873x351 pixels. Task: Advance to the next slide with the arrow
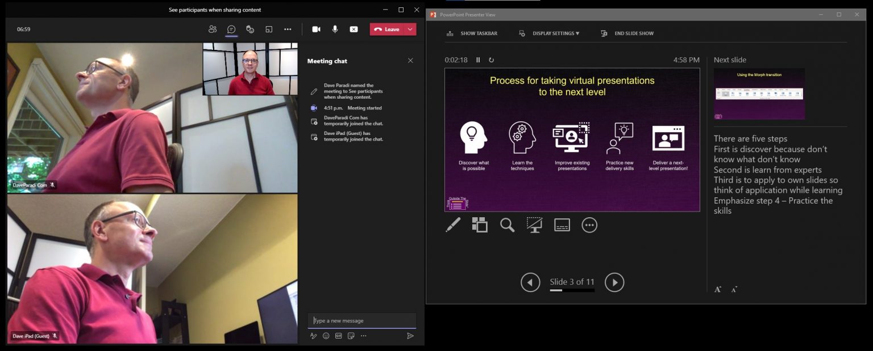click(614, 282)
